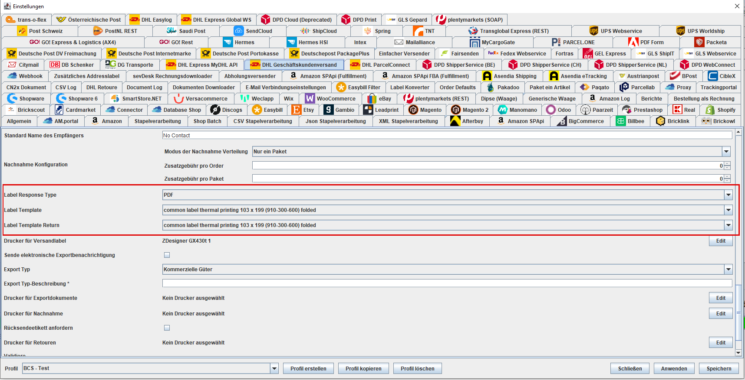
Task: Click the Shopware 6 logo icon
Action: click(x=61, y=98)
